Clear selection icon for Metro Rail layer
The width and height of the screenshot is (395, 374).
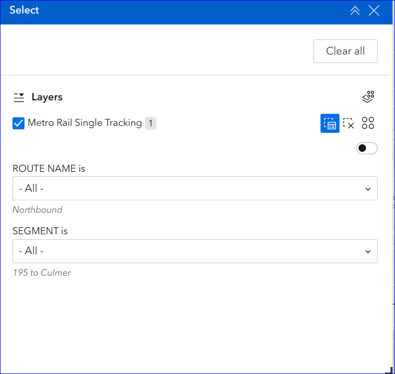pyautogui.click(x=348, y=123)
